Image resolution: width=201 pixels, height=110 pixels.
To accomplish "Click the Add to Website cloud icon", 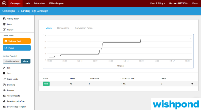I will point(4,96).
